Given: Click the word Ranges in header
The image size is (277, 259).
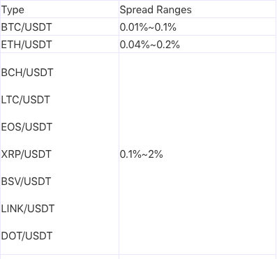Looking at the screenshot, I should tap(174, 10).
